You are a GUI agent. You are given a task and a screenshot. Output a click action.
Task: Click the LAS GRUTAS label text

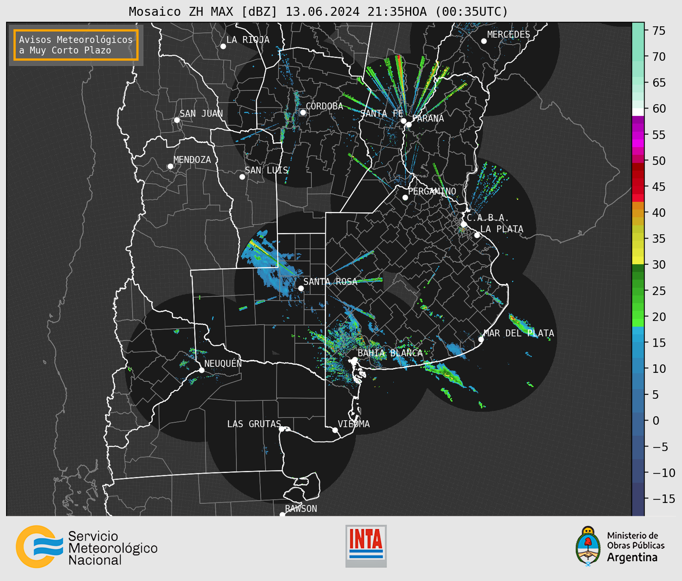[x=254, y=424]
